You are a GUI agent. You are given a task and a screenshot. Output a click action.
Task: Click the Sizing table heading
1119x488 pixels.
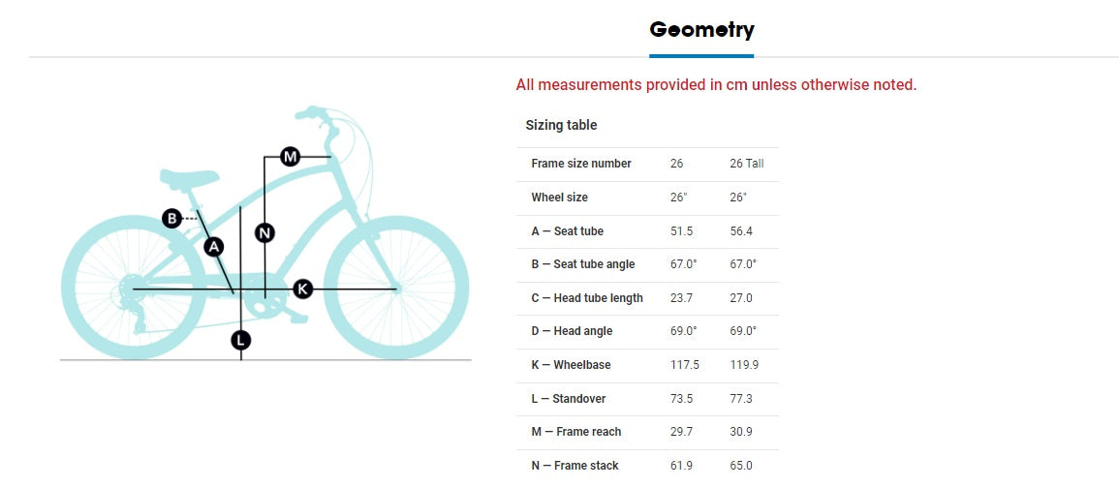tap(561, 125)
